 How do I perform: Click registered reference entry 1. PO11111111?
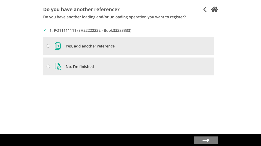tap(90, 31)
